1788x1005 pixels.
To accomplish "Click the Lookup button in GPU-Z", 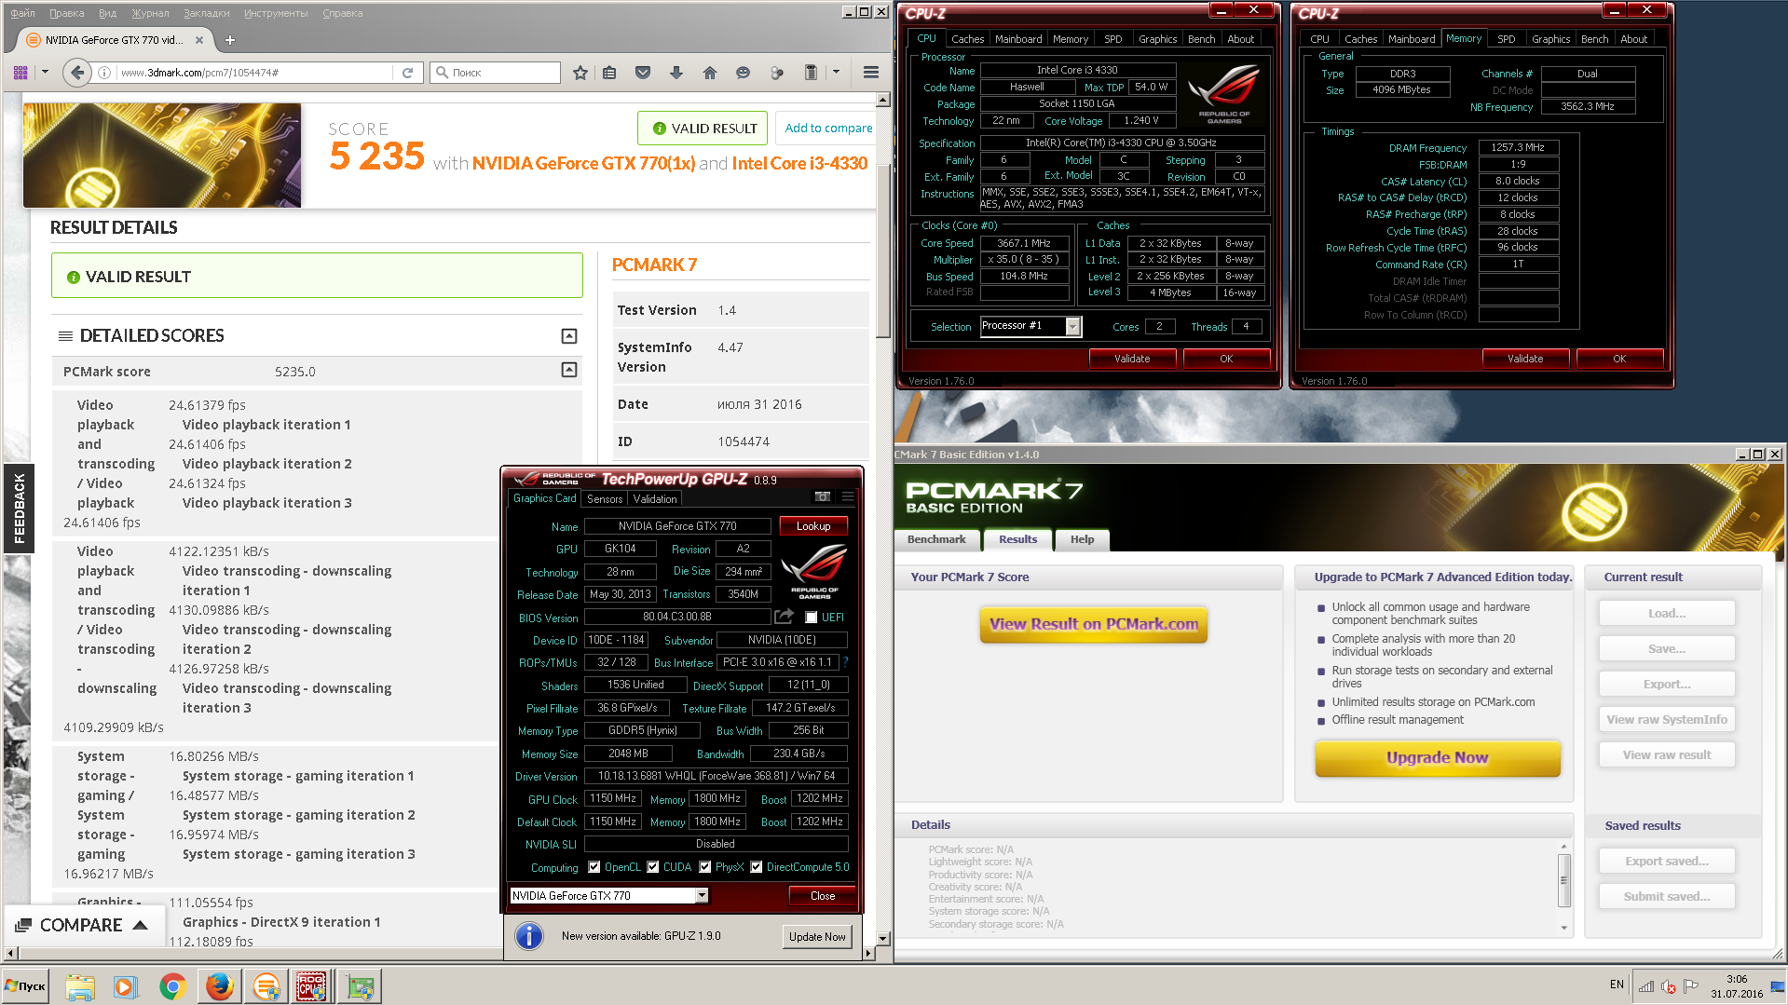I will pos(813,526).
